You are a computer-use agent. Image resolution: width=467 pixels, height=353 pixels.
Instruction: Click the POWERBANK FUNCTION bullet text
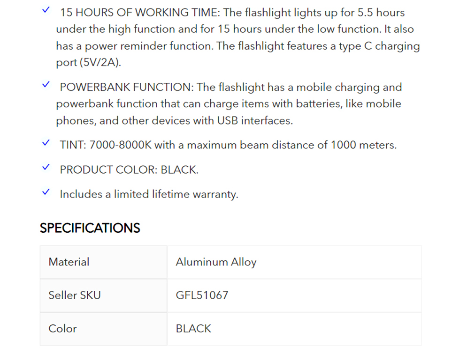click(x=128, y=87)
